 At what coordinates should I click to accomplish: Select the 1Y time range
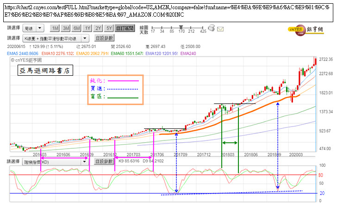[x=87, y=28]
